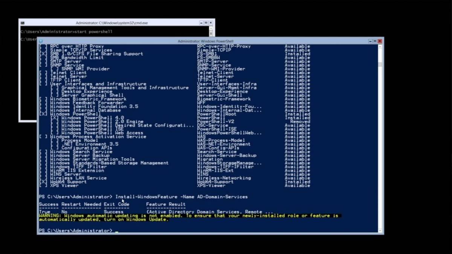Close the cmd.exe window
This screenshot has width=452, height=254.
click(211, 23)
